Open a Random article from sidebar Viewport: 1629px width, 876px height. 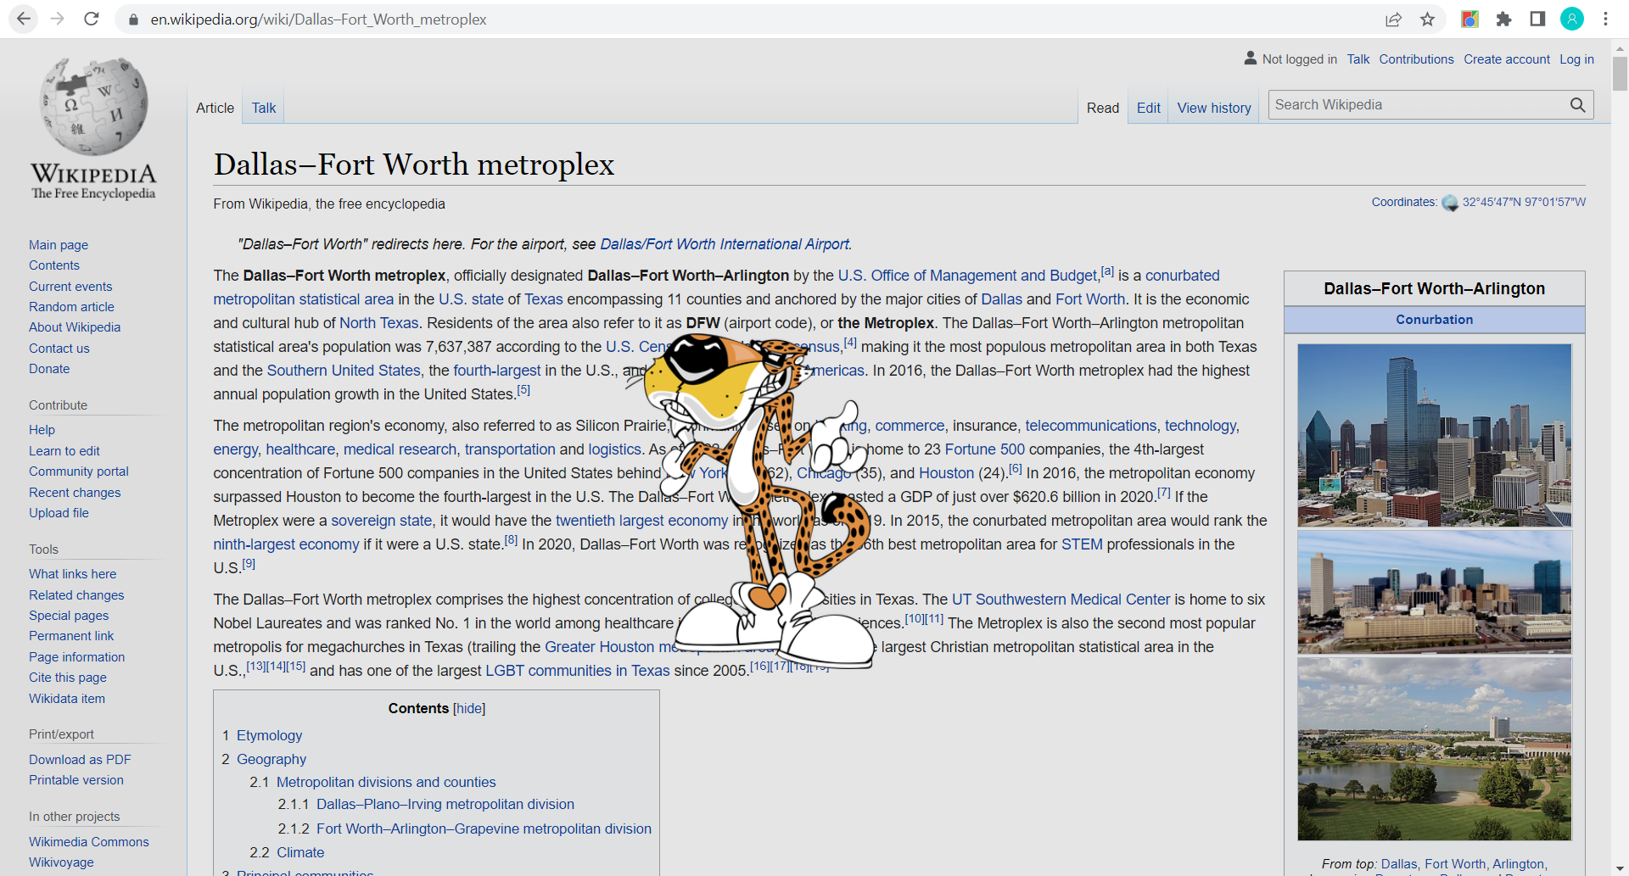(71, 307)
